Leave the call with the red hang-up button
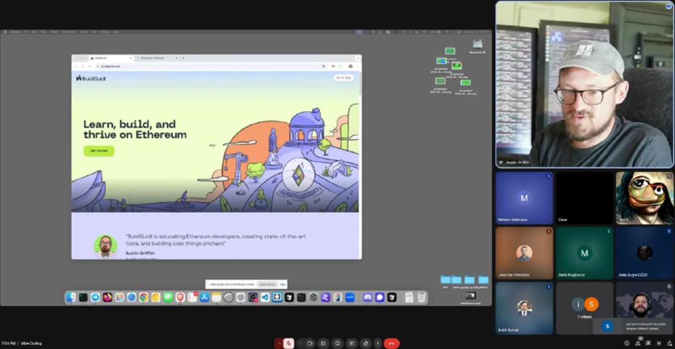This screenshot has width=675, height=349. point(392,344)
